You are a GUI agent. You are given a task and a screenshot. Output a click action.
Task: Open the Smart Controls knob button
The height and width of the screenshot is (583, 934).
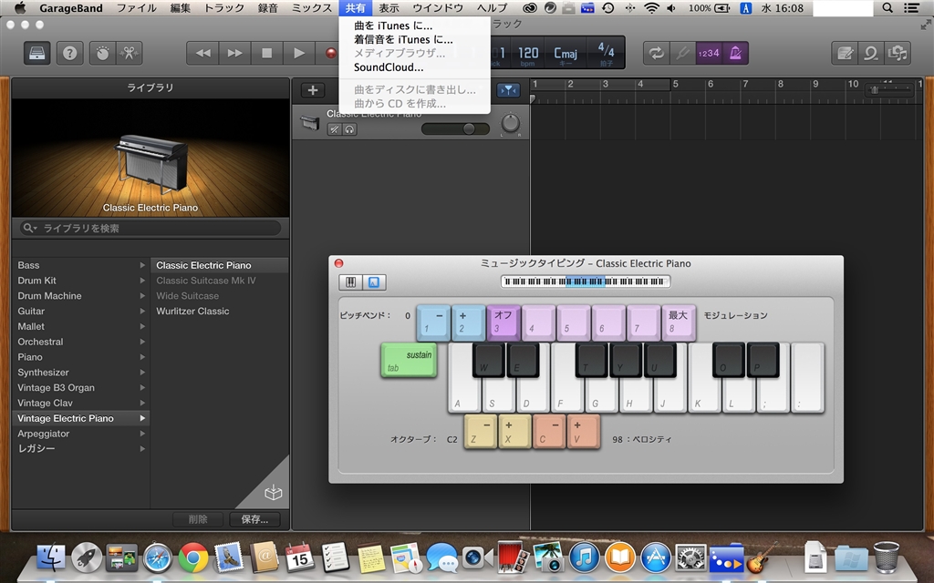click(102, 53)
